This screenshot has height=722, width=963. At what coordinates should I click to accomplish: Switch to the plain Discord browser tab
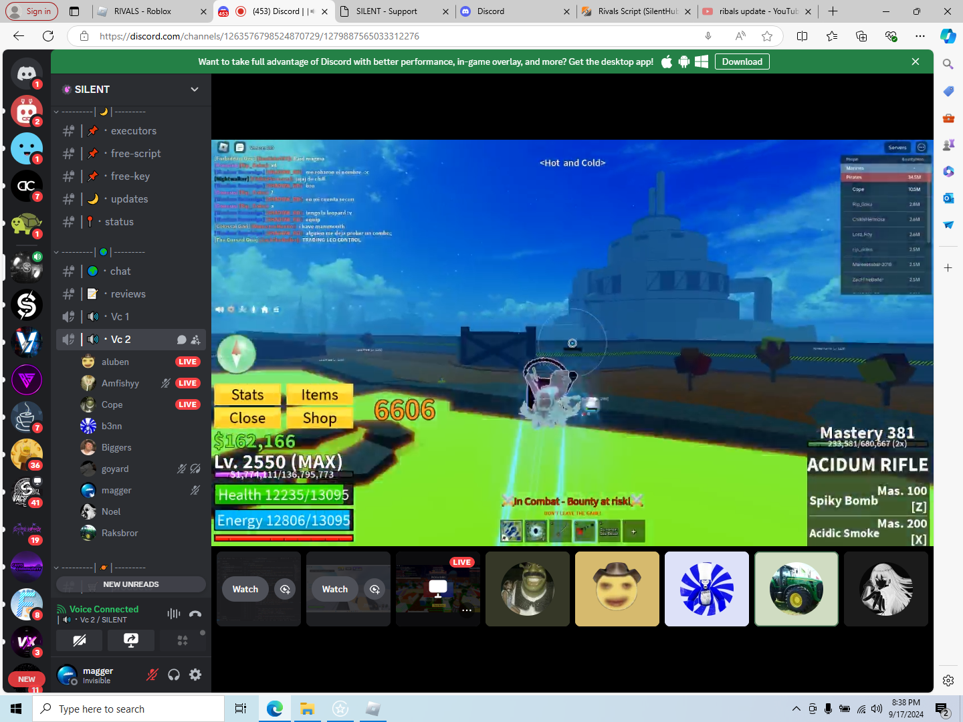[x=515, y=11]
